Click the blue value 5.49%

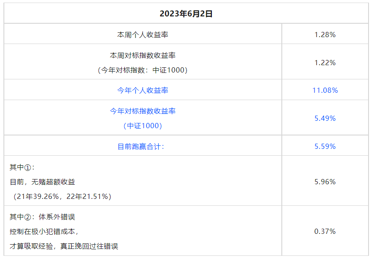pos(325,118)
